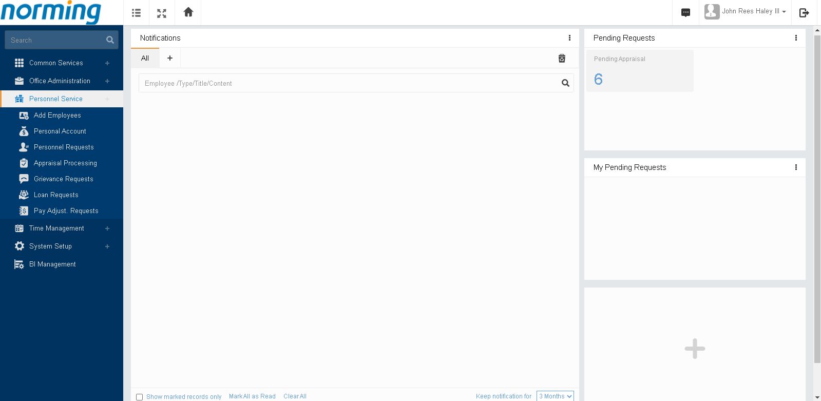Click the Common Services grid icon
The image size is (821, 401).
[19, 63]
